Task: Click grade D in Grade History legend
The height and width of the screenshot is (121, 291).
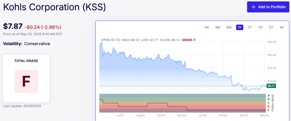Action: (268, 106)
